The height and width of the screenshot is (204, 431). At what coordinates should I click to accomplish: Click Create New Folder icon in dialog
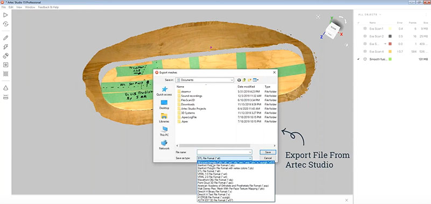[249, 80]
